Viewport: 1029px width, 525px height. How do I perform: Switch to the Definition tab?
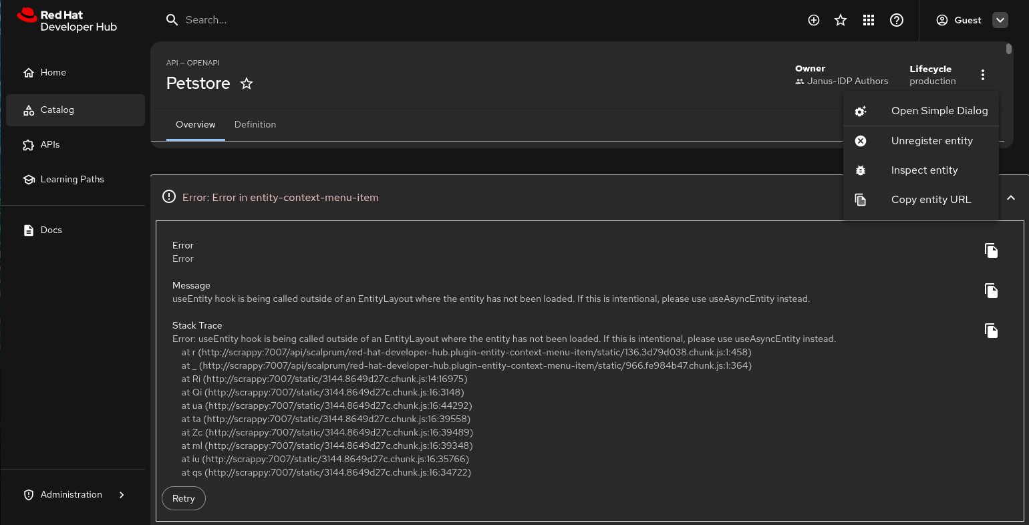point(255,125)
